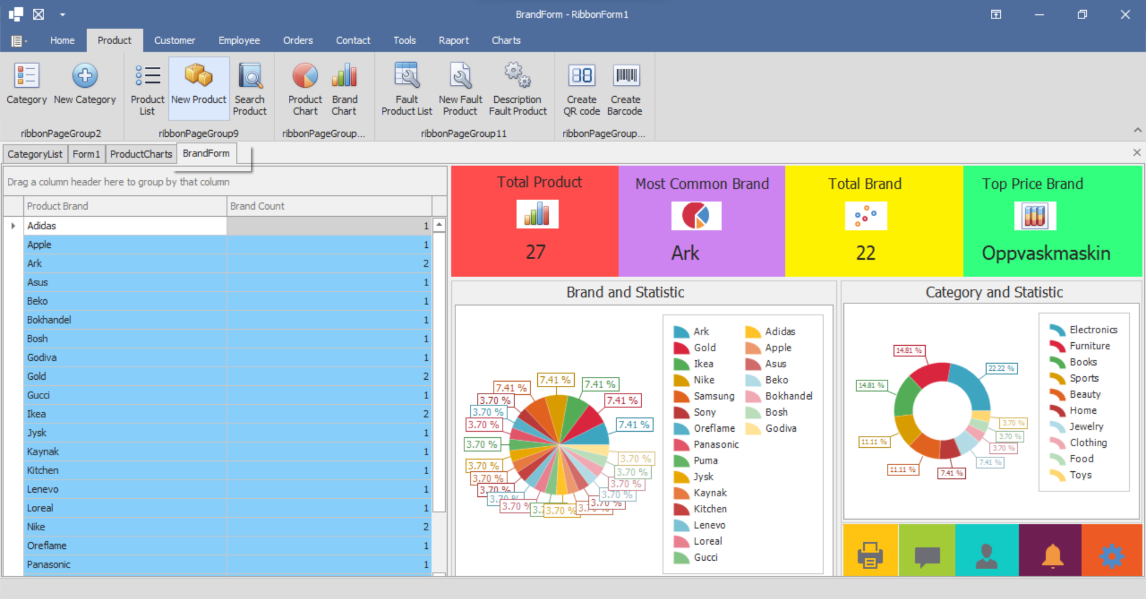1146x599 pixels.
Task: Click the New Category plus icon
Action: pyautogui.click(x=85, y=76)
